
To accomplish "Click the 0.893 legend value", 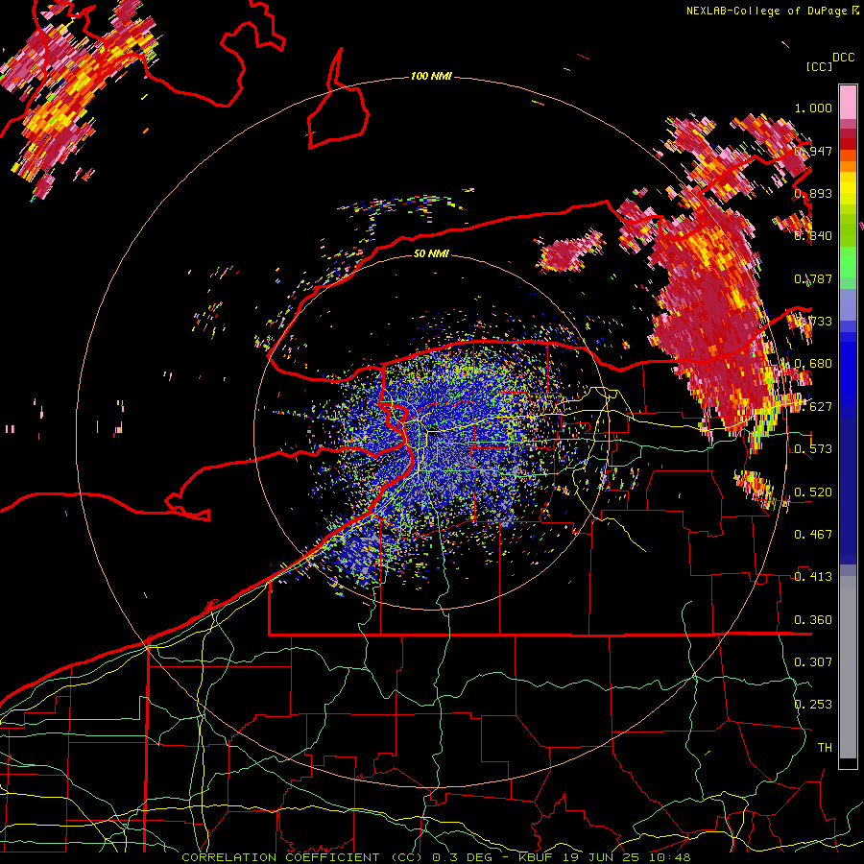I will (x=813, y=193).
